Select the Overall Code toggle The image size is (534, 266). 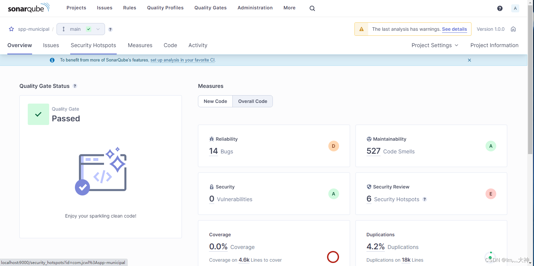pos(253,101)
